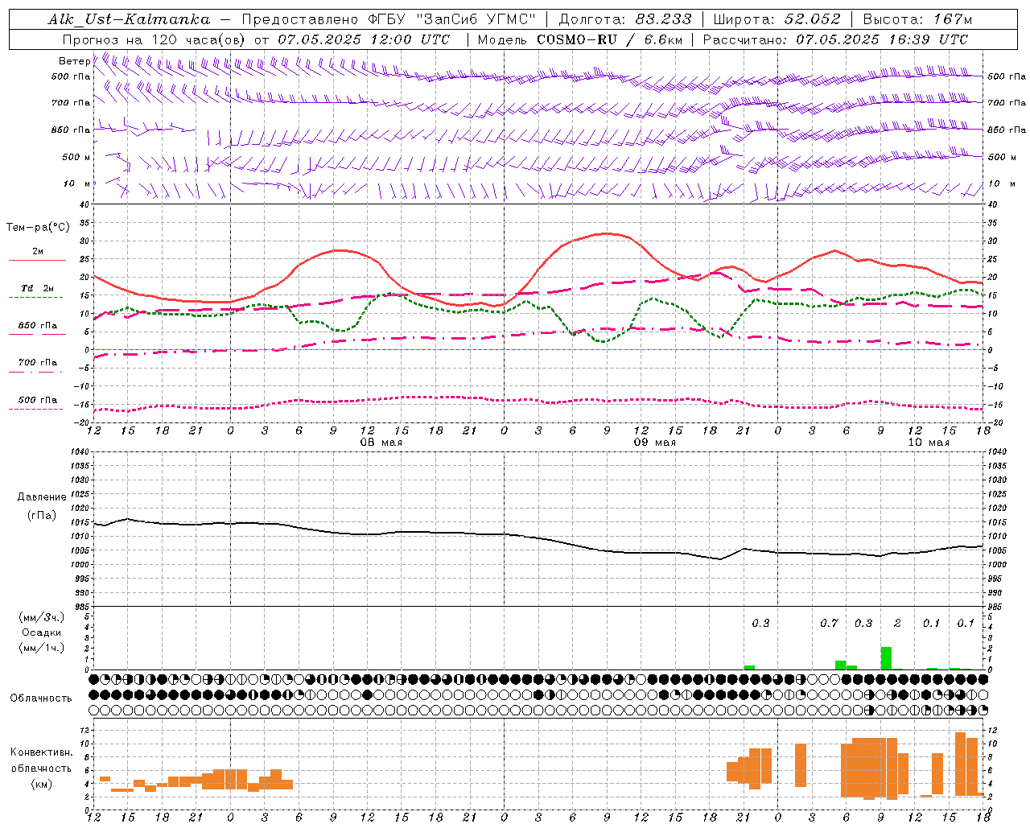Click the Td 2м dew point legend entry
This screenshot has height=824, width=1030.
[x=38, y=288]
